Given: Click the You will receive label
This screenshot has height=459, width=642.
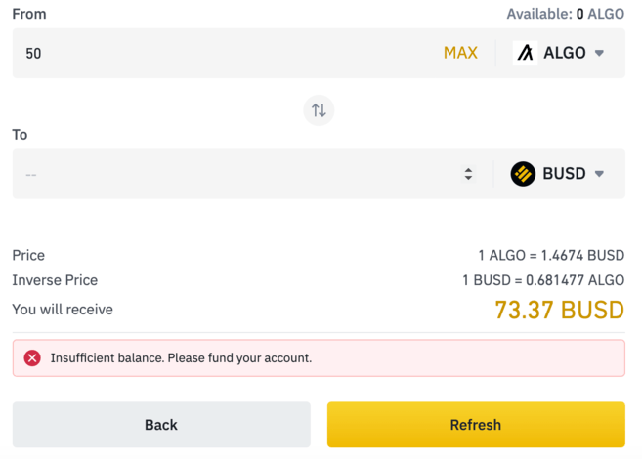Looking at the screenshot, I should [x=63, y=310].
